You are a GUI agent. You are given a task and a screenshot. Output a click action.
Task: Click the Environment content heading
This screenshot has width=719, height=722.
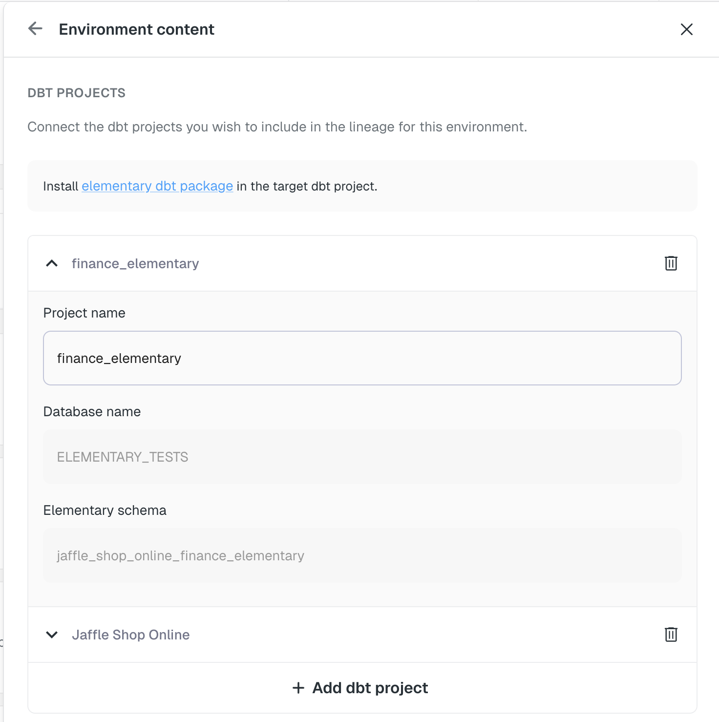137,29
